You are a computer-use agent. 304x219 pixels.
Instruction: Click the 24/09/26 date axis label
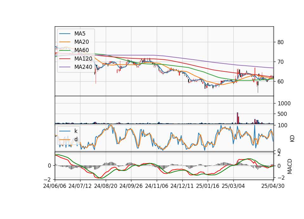(x=131, y=186)
